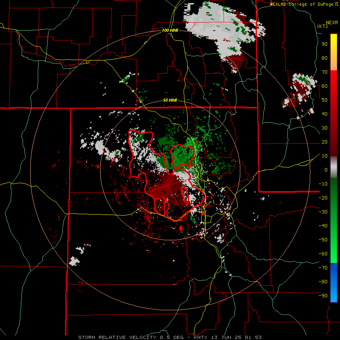Select the NEXR label above the scale

(x=332, y=23)
